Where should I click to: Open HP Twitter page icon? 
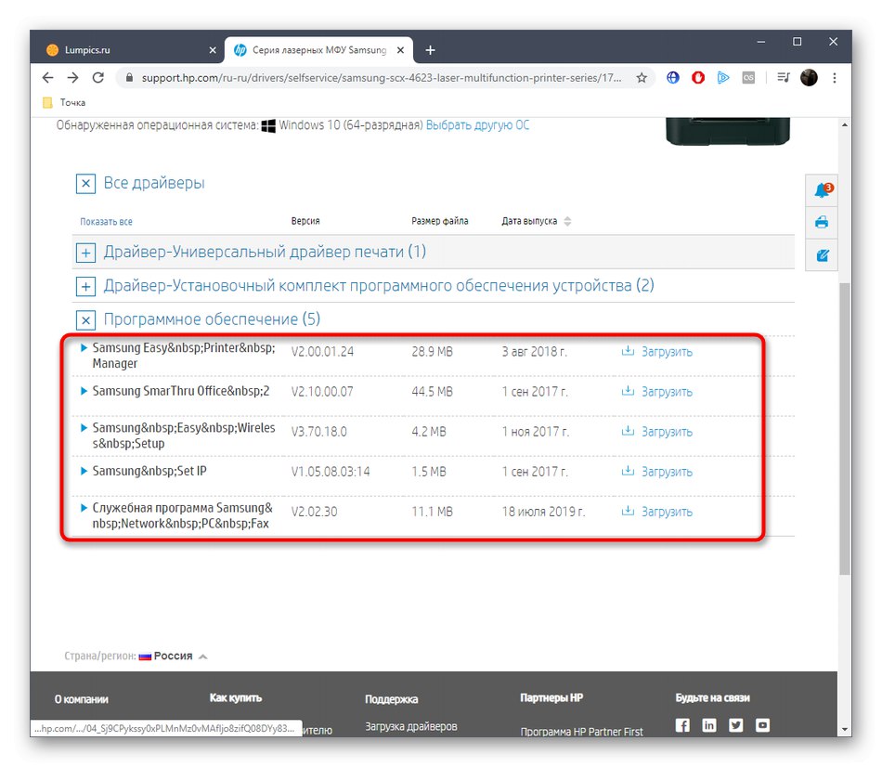click(x=735, y=725)
